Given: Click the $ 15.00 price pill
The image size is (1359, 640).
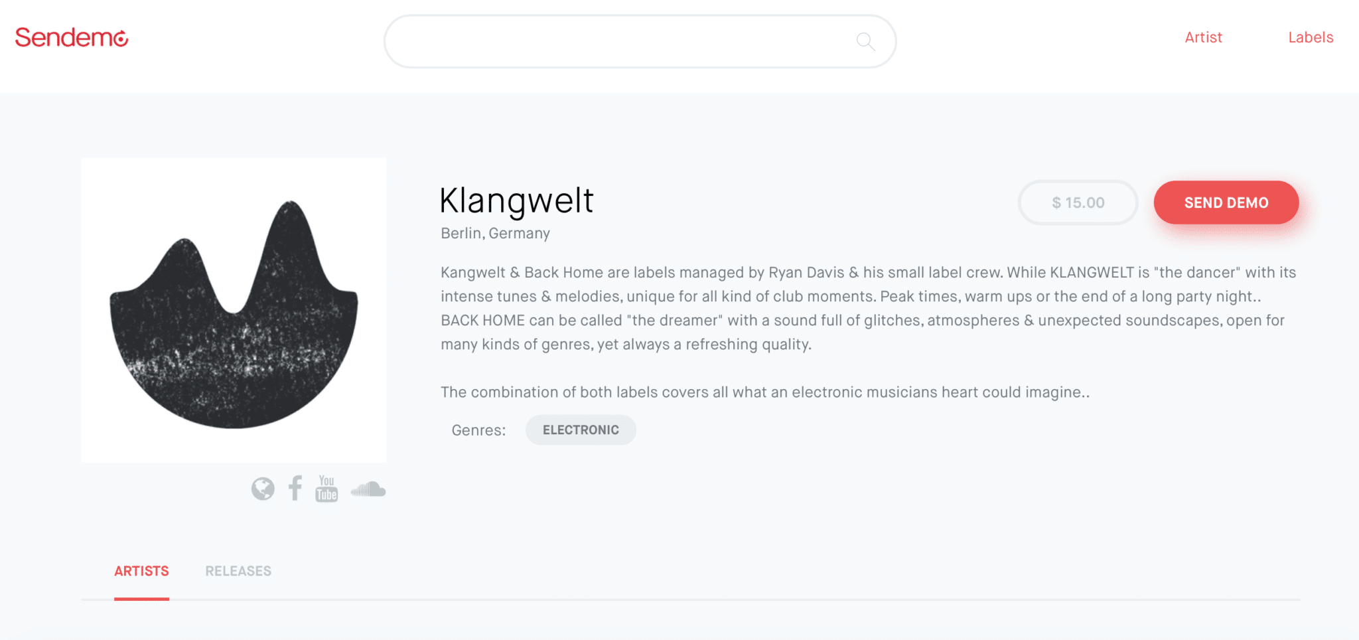Looking at the screenshot, I should (1078, 202).
